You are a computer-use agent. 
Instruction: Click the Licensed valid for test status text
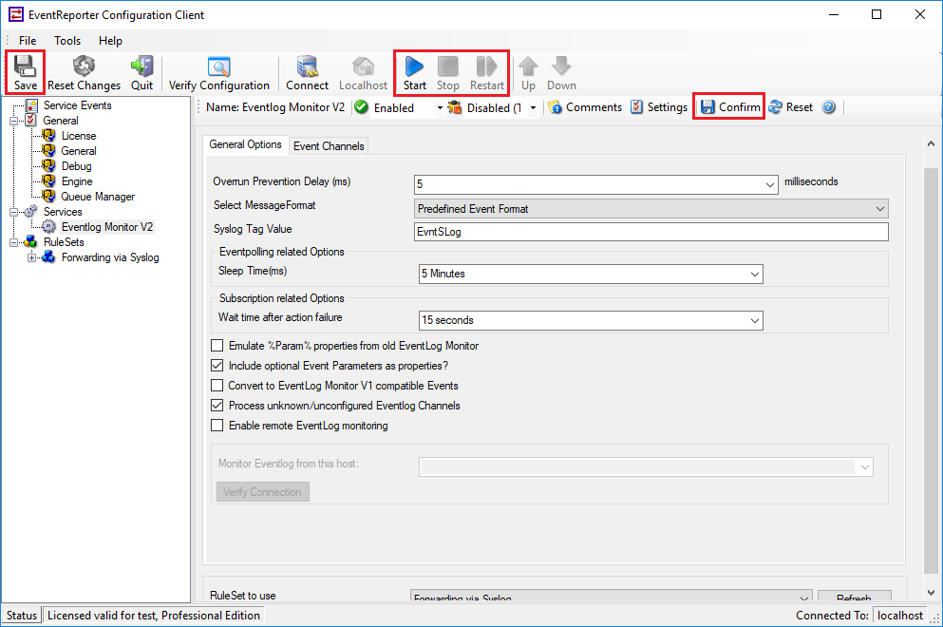(153, 615)
